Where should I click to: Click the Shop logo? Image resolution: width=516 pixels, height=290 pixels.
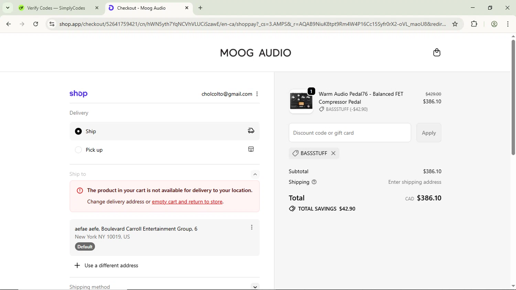click(78, 94)
